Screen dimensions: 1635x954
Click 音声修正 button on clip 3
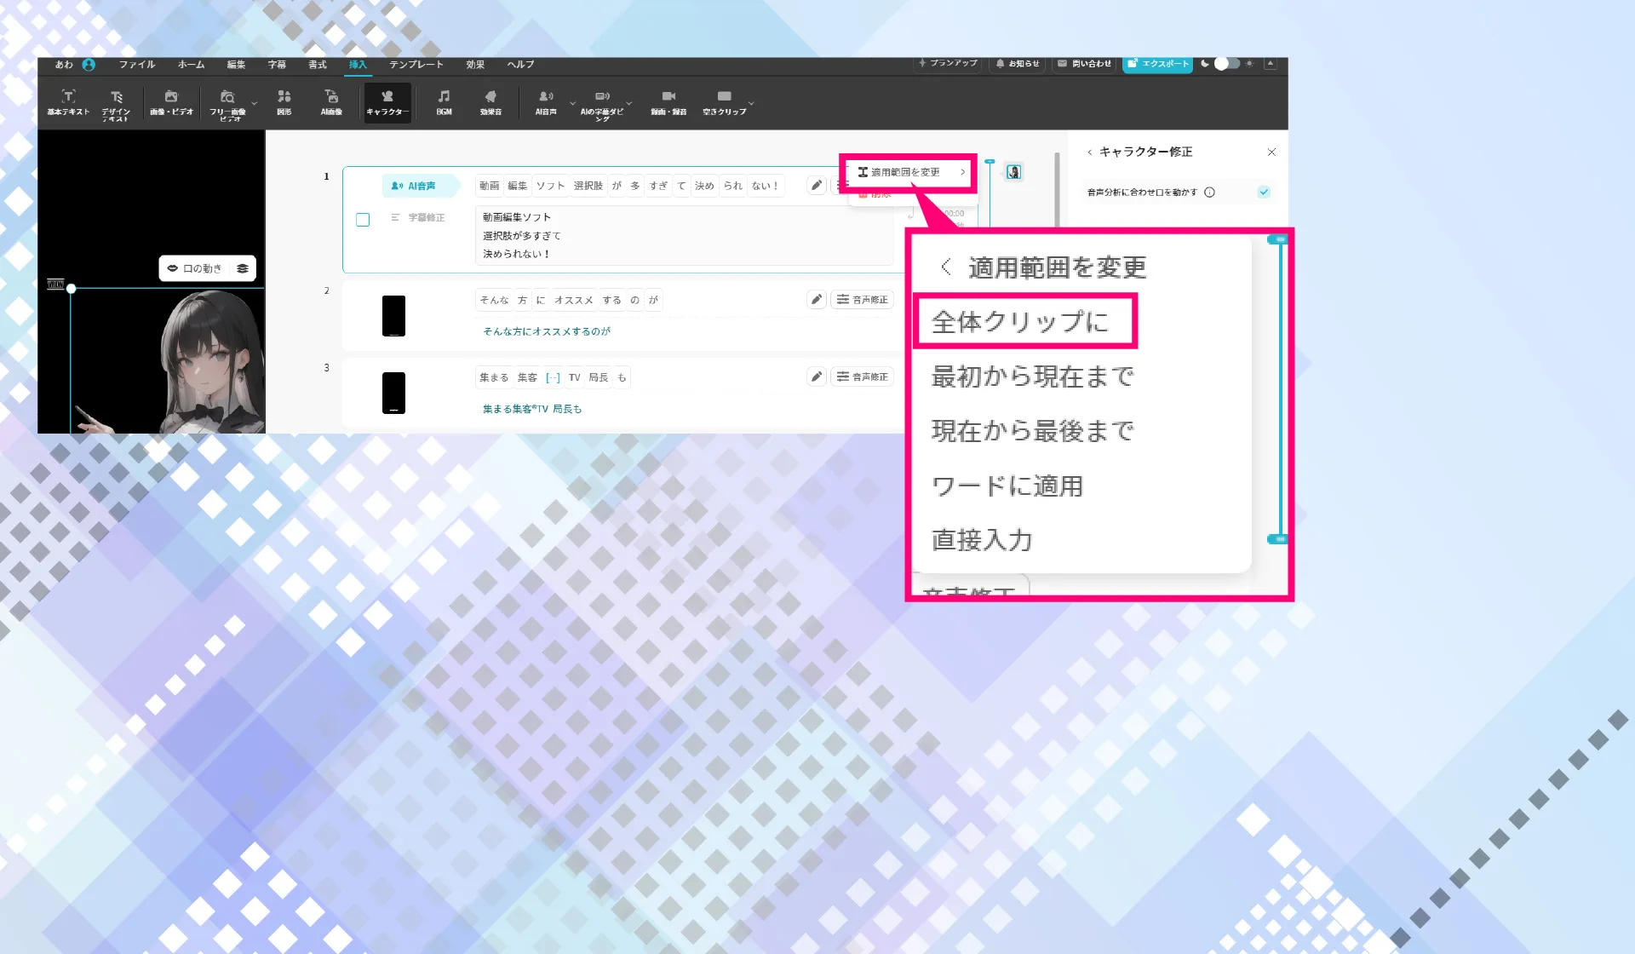pyautogui.click(x=862, y=376)
